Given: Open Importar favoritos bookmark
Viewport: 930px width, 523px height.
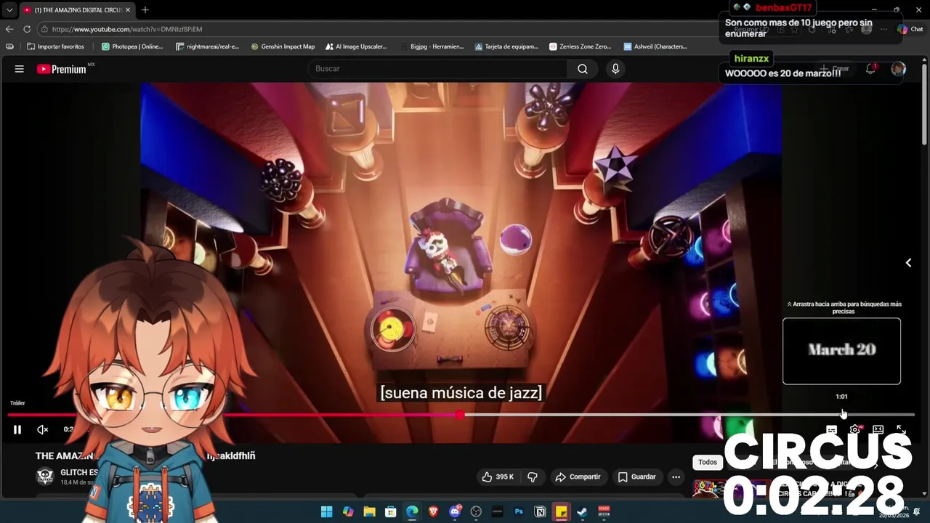Looking at the screenshot, I should tap(55, 46).
